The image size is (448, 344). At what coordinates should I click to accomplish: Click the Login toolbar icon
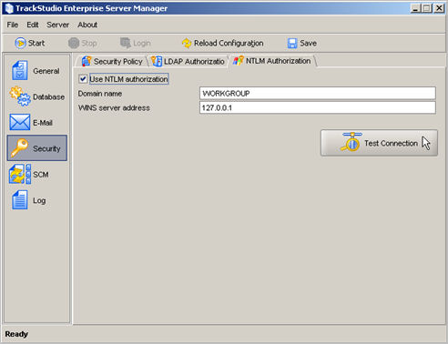point(126,43)
